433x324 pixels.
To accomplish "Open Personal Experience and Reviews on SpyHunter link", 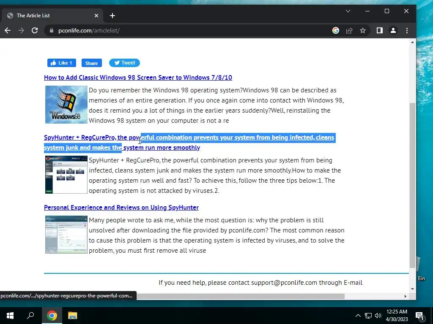I will [x=121, y=208].
